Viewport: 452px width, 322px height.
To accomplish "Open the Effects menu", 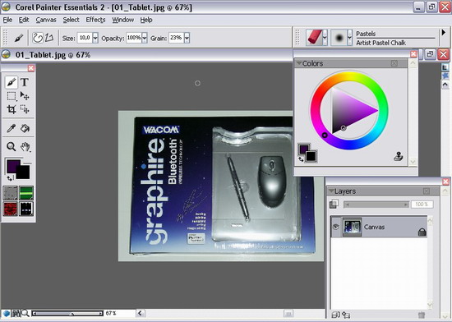I will coord(95,20).
